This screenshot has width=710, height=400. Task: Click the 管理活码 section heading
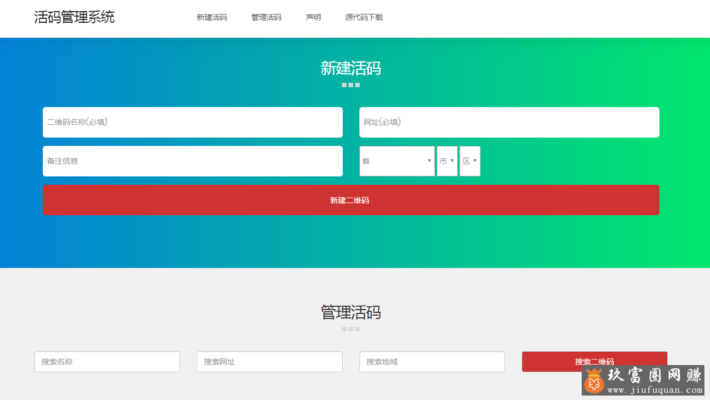point(351,312)
